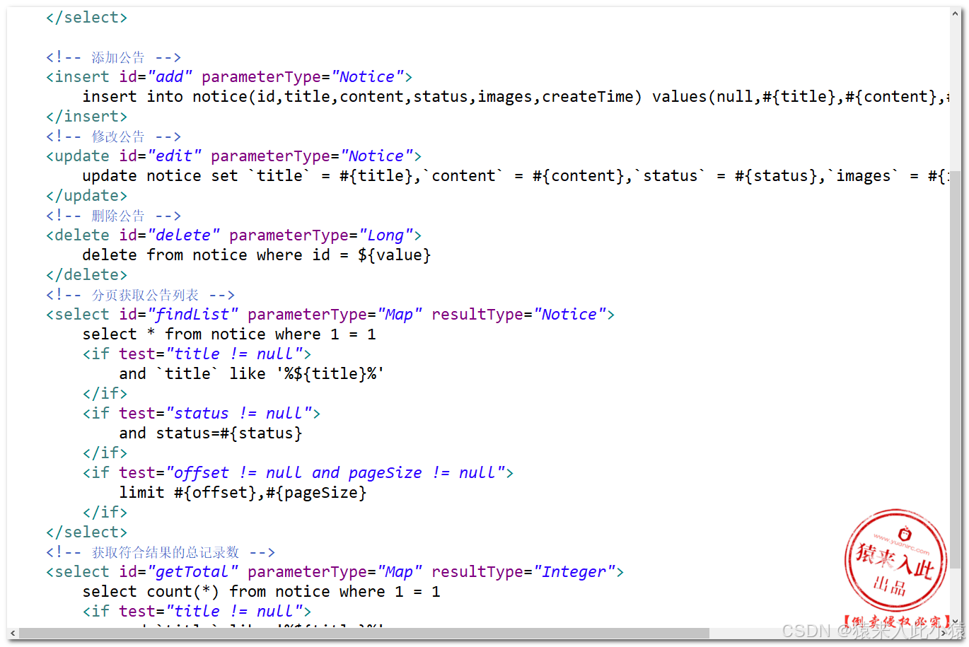Click the 'update notice set' SQL line
Image resolution: width=969 pixels, height=647 pixels.
coord(516,176)
